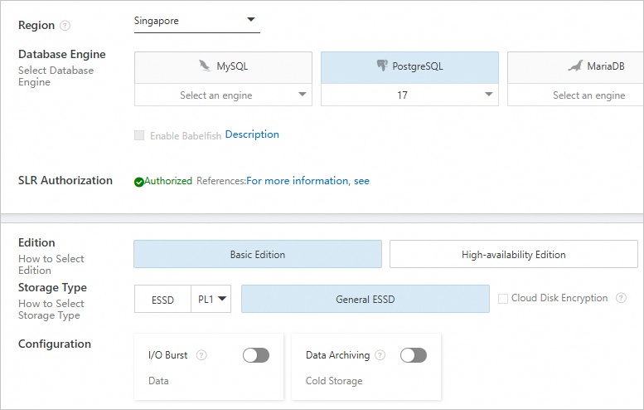Open the PL1 performance level dropdown
The image size is (644, 410).
[x=211, y=300]
